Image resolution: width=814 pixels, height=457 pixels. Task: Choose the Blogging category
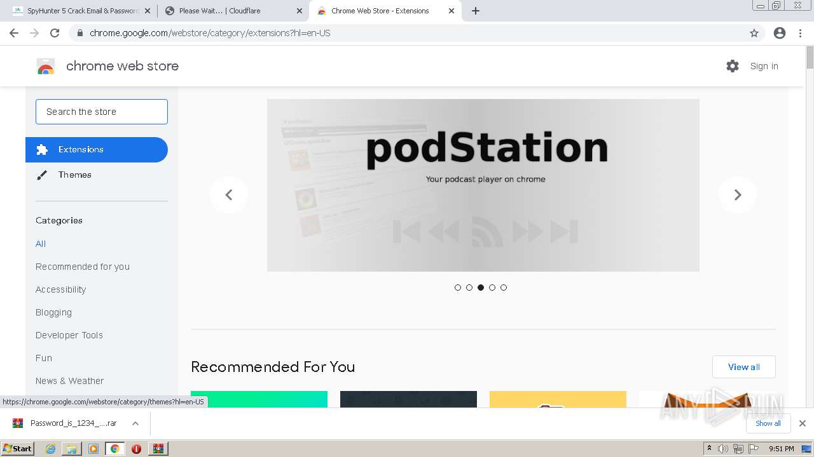coord(53,312)
